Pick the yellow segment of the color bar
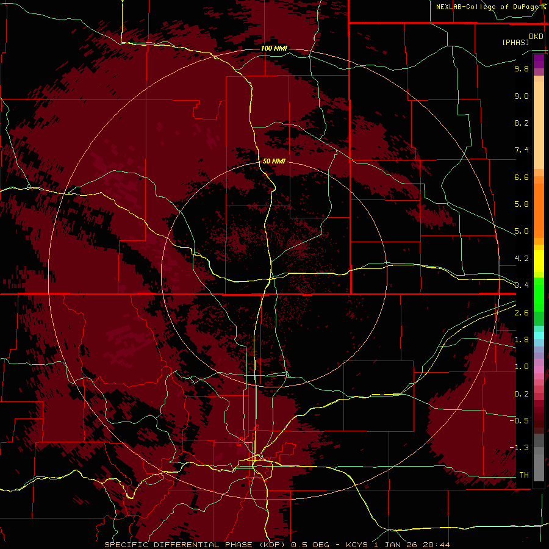Screen dimensions: 549x549 (x=539, y=261)
